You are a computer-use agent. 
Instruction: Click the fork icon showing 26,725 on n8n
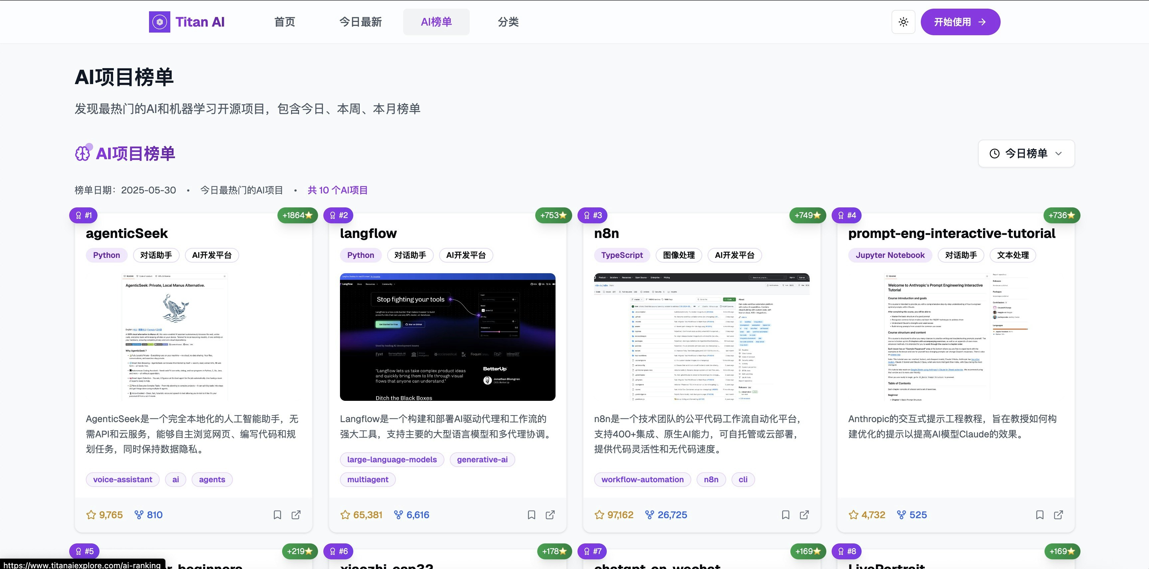tap(649, 514)
